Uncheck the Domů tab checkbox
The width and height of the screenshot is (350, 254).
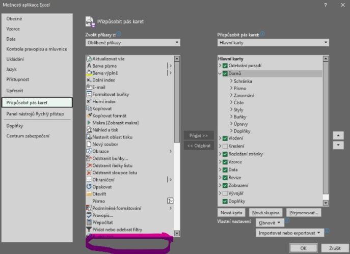coord(225,73)
